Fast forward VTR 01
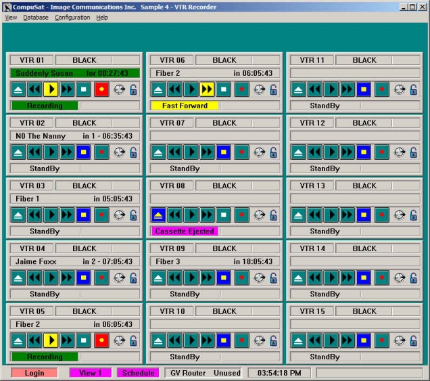 pos(67,89)
